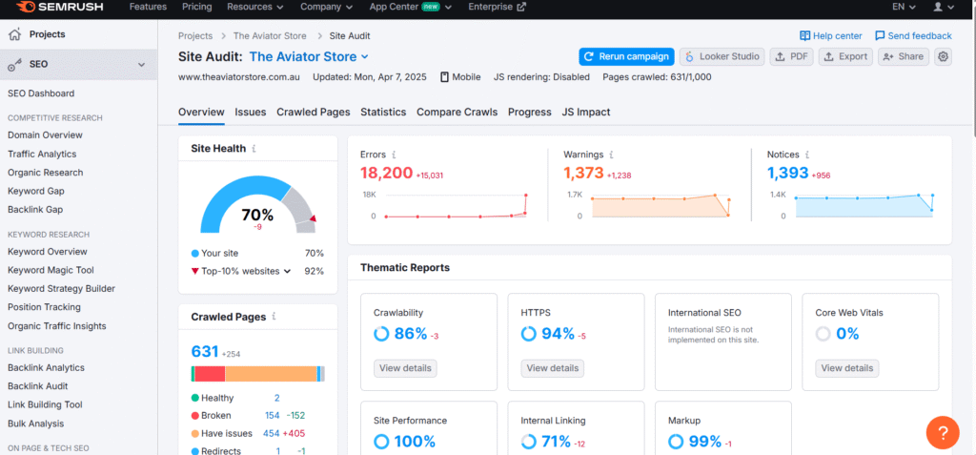Open Domain Overview in sidebar

tap(45, 135)
